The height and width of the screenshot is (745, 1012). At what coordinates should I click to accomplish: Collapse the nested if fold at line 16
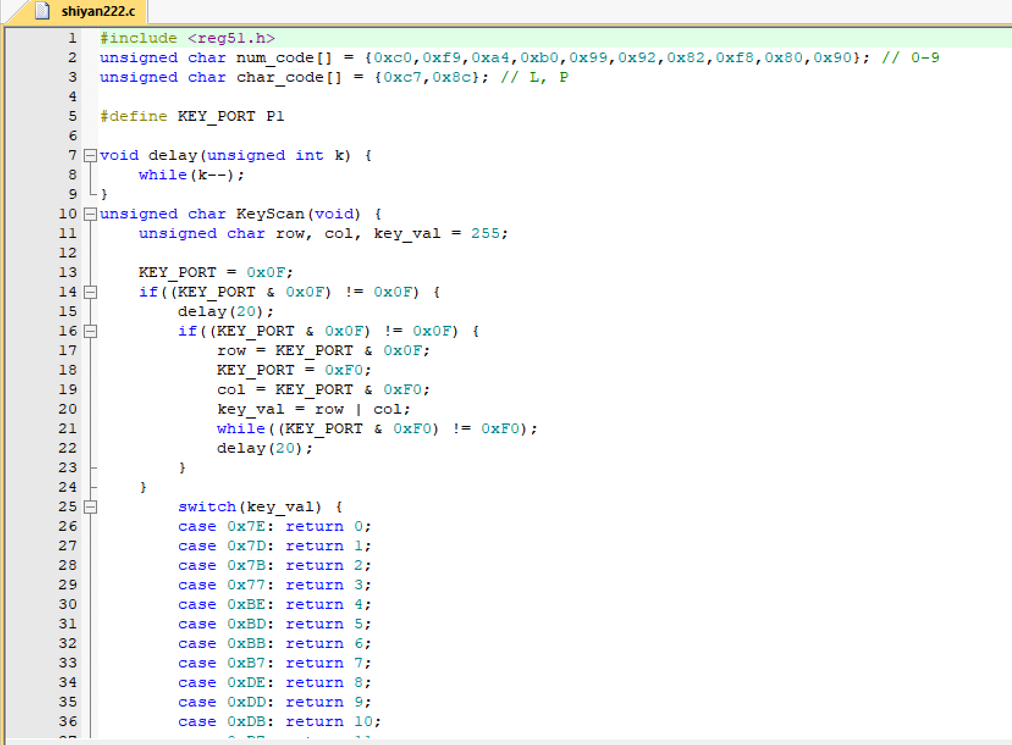[x=90, y=331]
